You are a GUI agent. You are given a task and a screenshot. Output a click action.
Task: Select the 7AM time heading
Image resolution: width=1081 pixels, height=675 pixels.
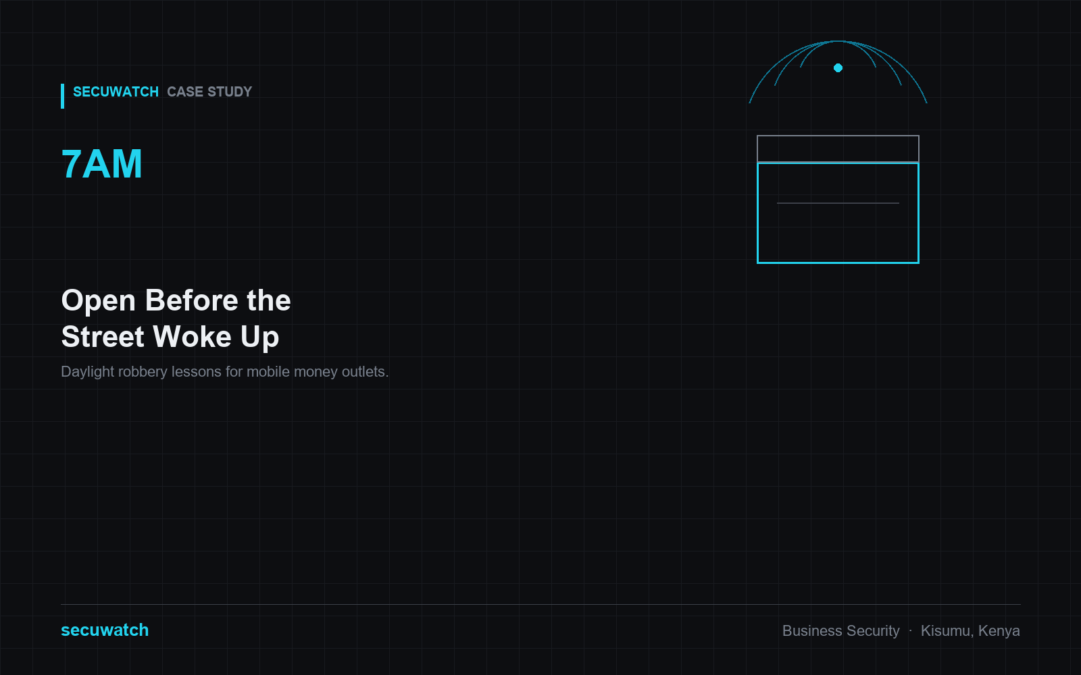[x=102, y=164]
